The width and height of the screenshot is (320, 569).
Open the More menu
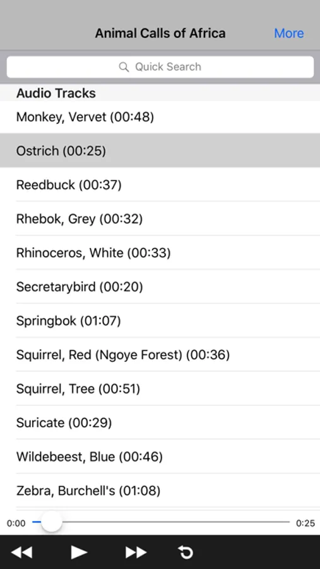click(289, 33)
